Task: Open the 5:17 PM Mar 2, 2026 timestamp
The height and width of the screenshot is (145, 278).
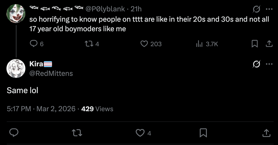Action: point(41,109)
